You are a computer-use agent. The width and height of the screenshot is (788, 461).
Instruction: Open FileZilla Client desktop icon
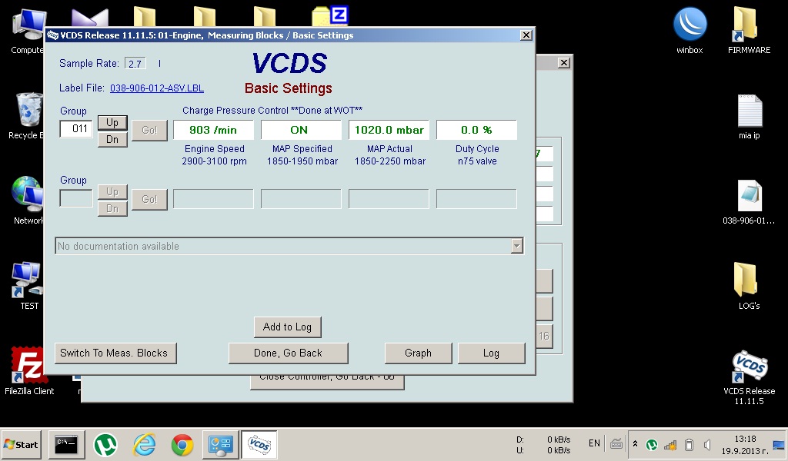[x=28, y=366]
